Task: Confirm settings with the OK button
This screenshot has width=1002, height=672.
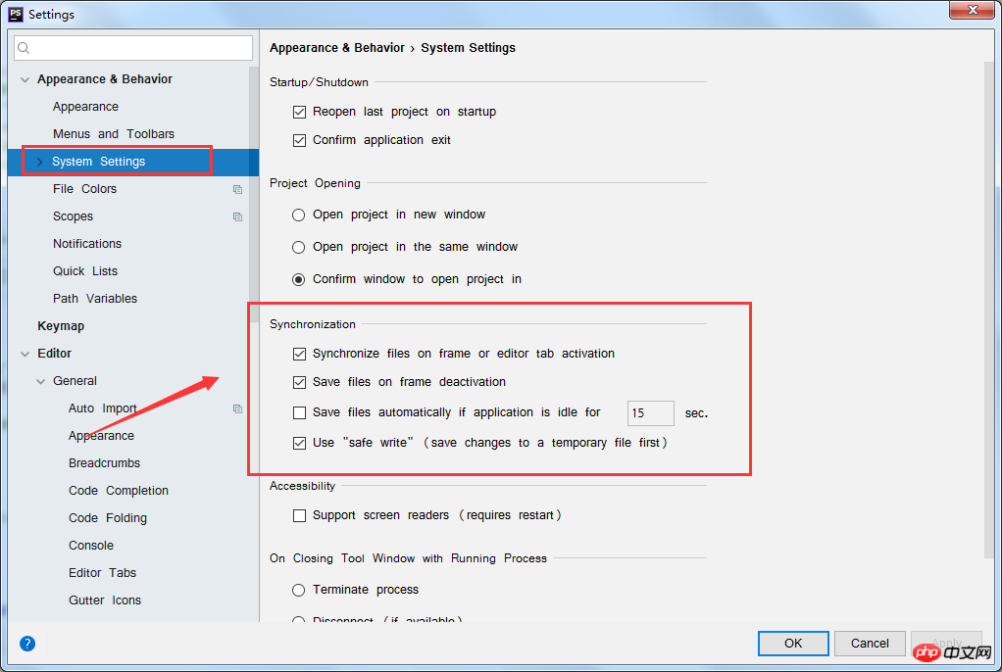Action: click(793, 644)
